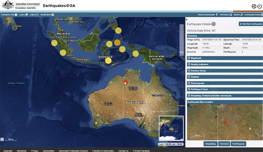
Task: Click the map info icon at bottom left
Action: pyautogui.click(x=2, y=139)
